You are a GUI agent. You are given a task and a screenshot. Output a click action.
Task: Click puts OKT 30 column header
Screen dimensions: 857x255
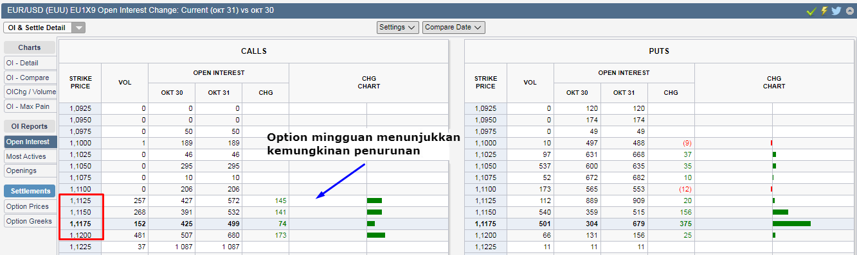(577, 93)
